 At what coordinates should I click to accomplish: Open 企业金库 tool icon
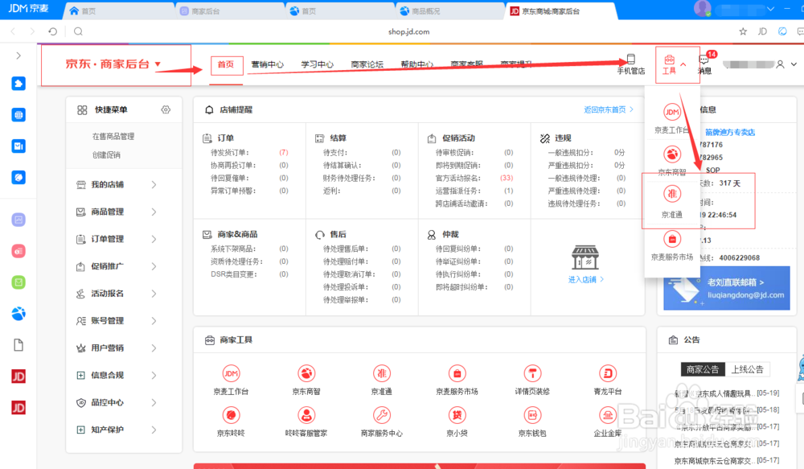608,414
